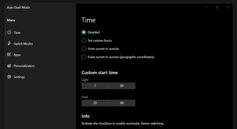This screenshot has width=237, height=129.
Task: Open the Dark hour selector showing 20
Action: [95, 103]
